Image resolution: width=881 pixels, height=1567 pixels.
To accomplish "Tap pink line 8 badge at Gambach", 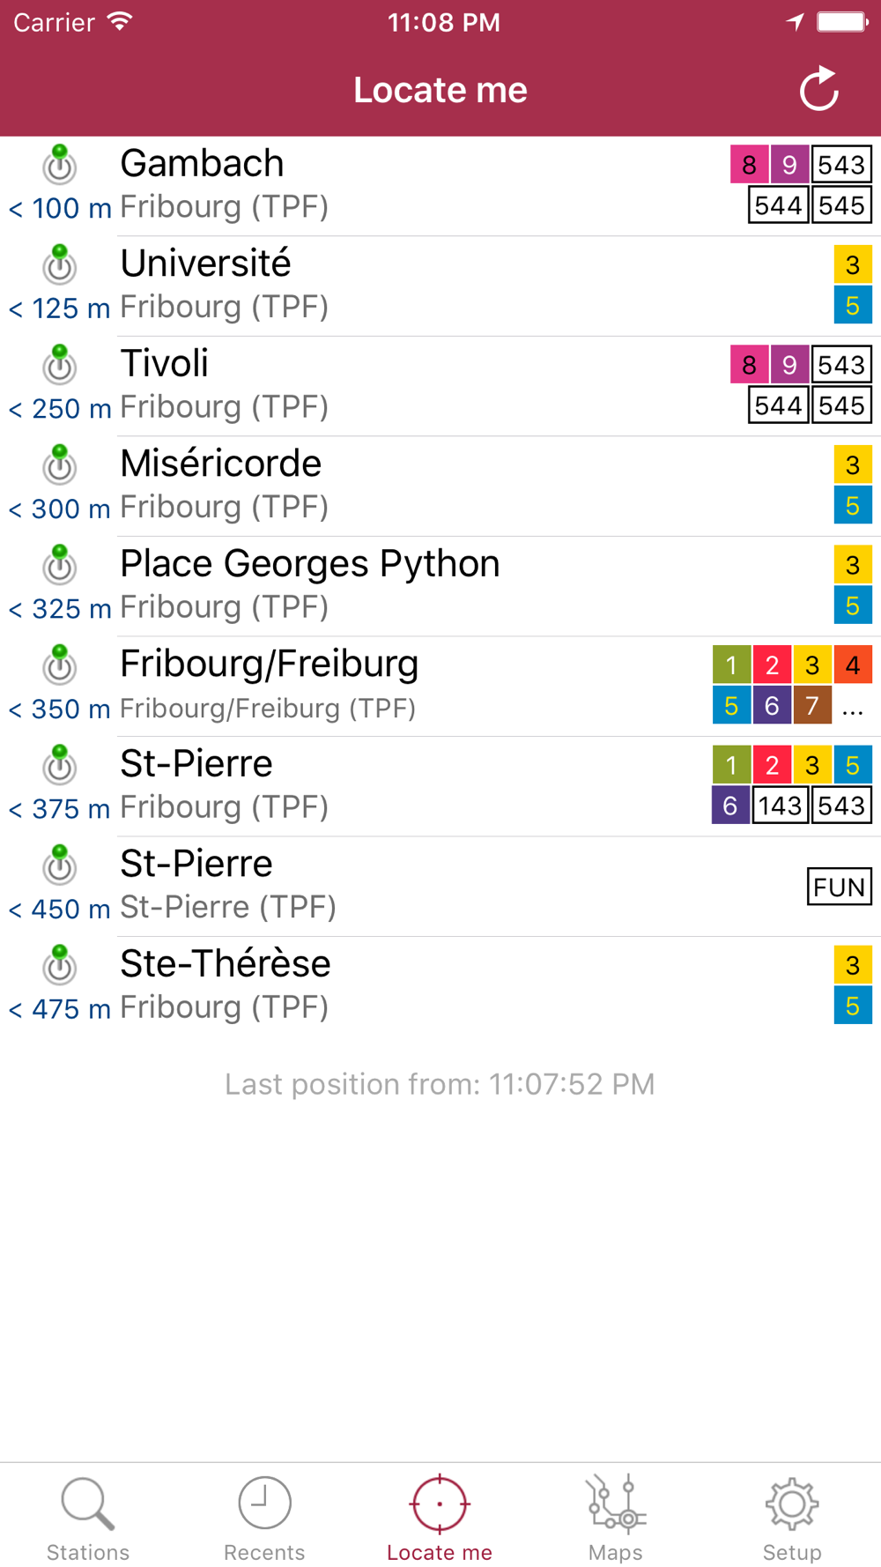I will (x=749, y=165).
